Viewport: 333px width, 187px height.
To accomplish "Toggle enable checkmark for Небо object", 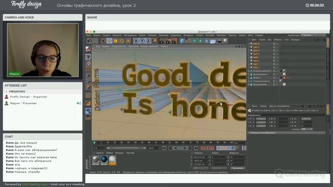I will point(277,57).
